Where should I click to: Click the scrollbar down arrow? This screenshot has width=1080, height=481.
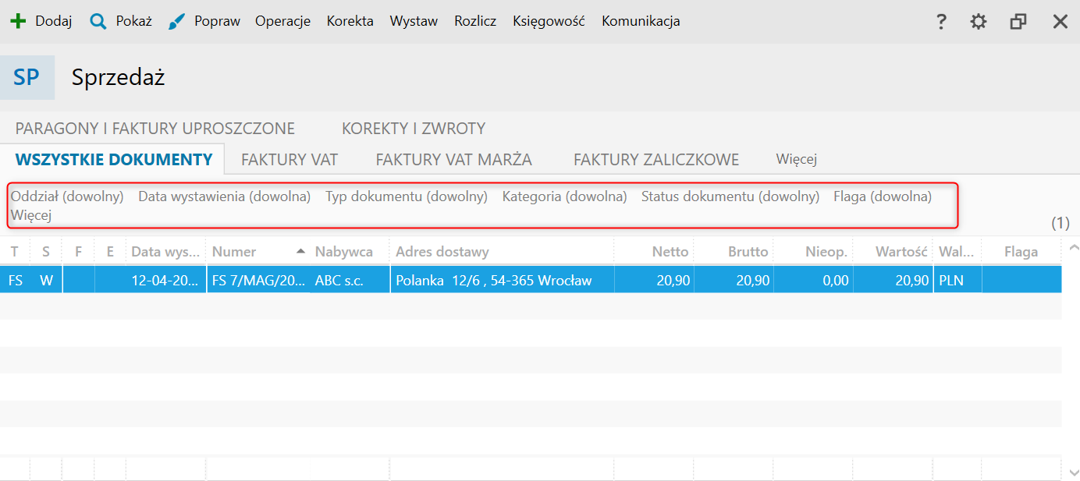1073,472
